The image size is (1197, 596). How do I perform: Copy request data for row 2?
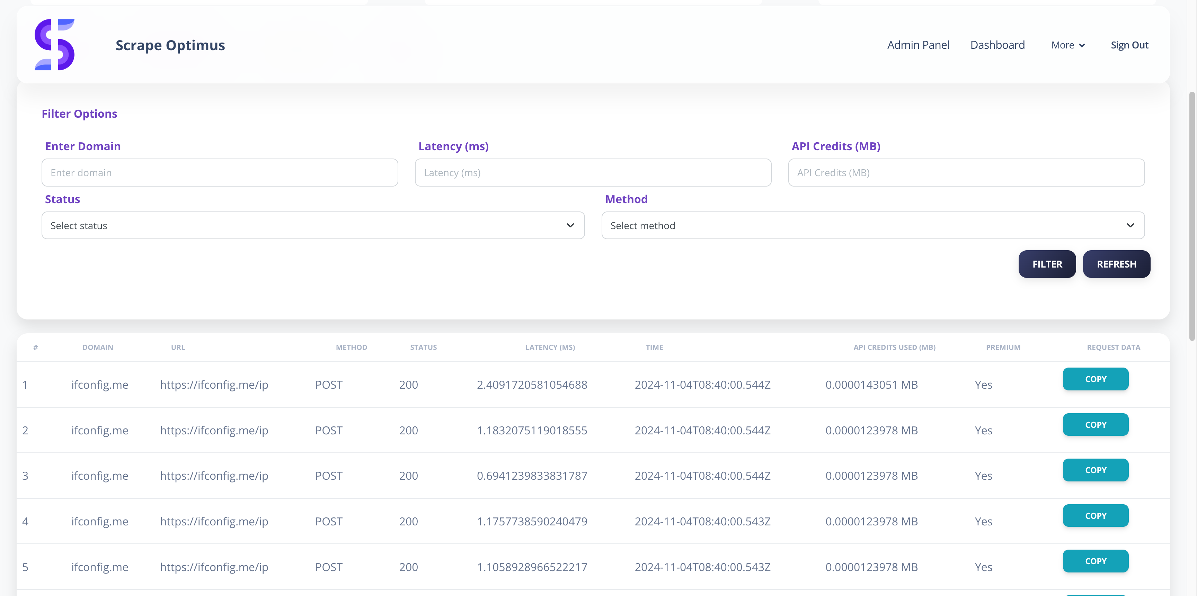pos(1095,425)
